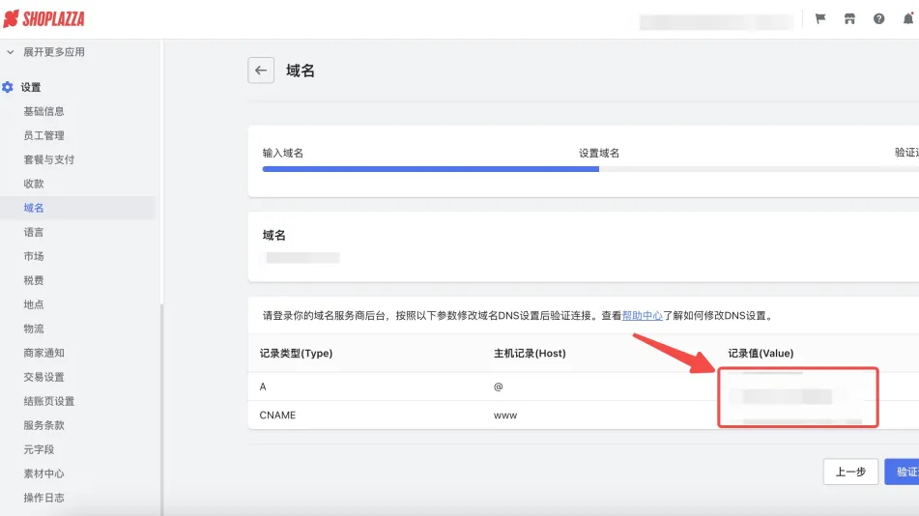919x516 pixels.
Task: Go to 结账页设置 in sidebar
Action: click(48, 401)
